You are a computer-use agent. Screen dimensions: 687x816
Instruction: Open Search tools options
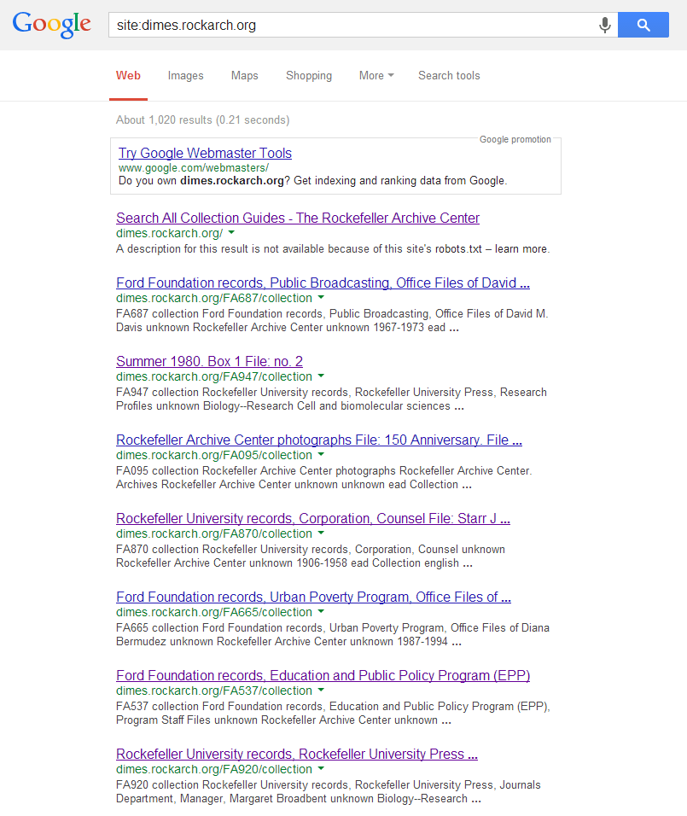449,75
